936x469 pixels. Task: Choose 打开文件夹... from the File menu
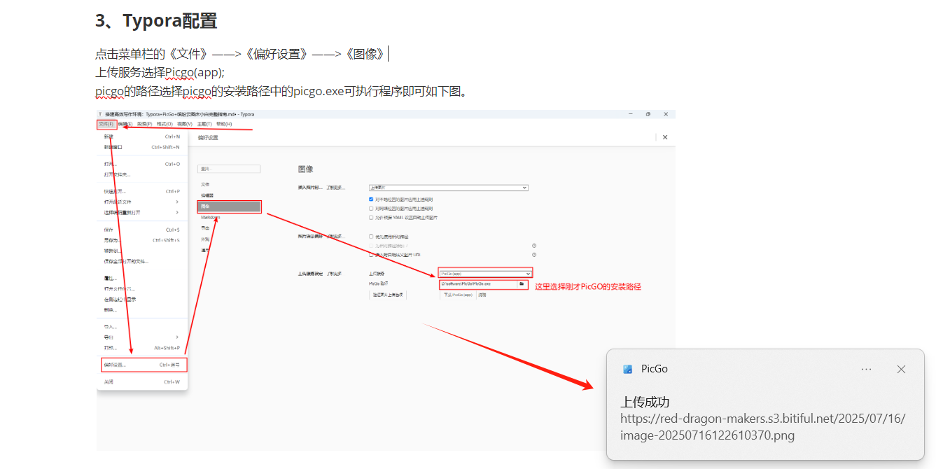coord(142,174)
